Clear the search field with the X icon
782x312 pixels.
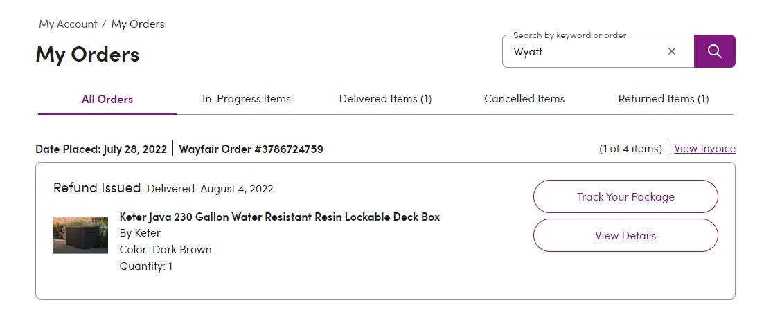672,51
